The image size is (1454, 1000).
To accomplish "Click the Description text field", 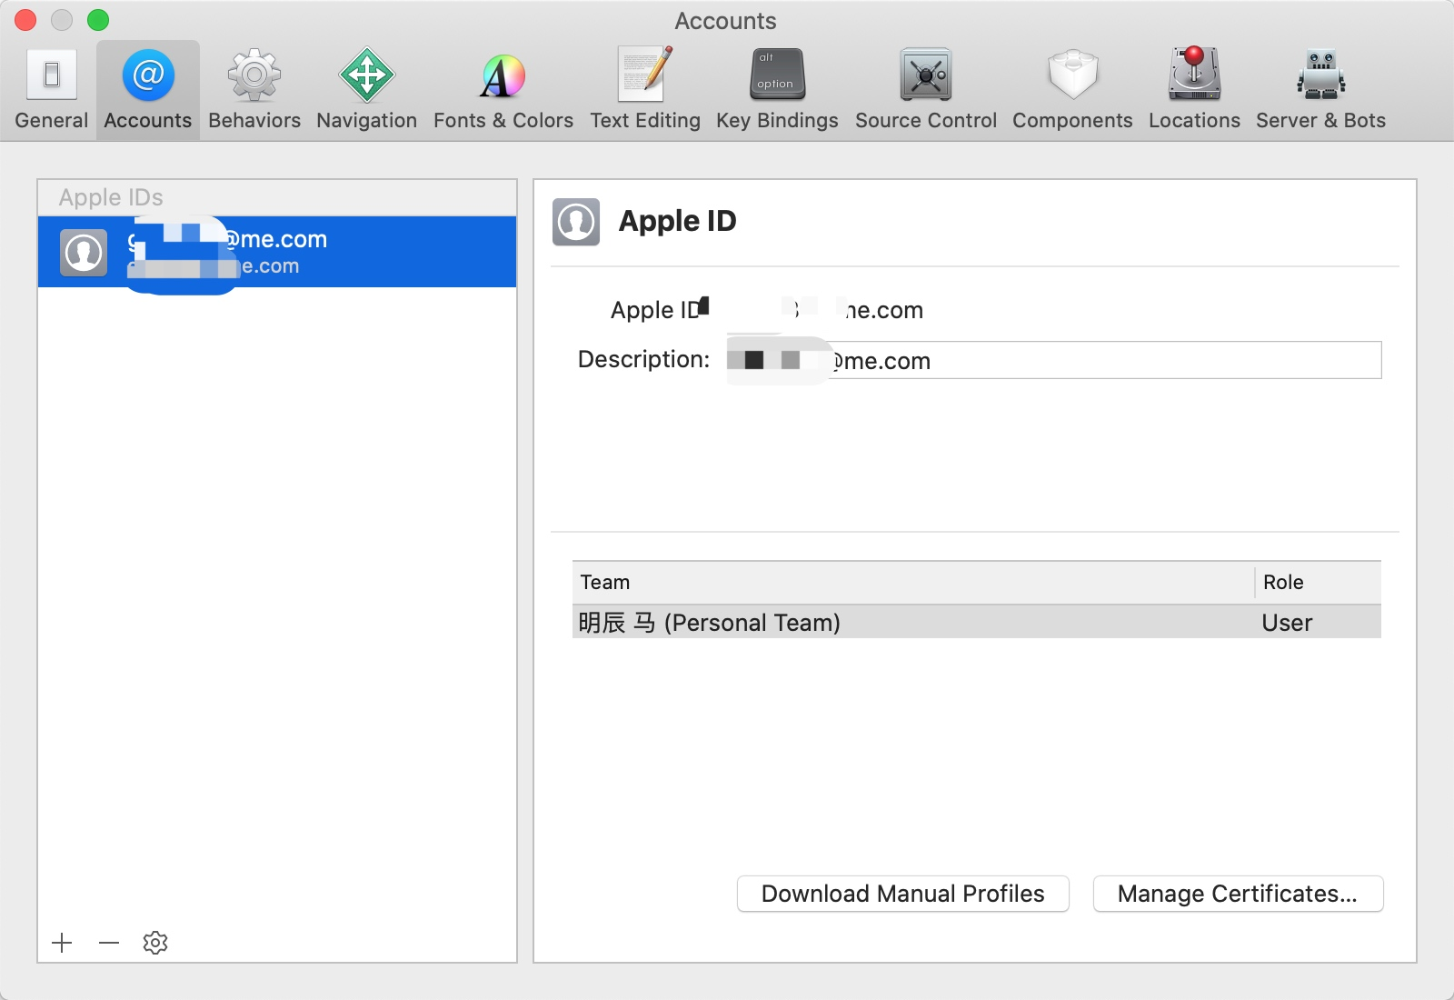I will coord(1054,360).
